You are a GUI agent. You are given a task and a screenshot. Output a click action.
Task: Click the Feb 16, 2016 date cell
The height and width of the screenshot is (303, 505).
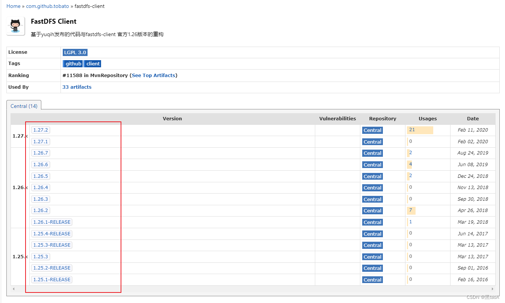tap(473, 279)
